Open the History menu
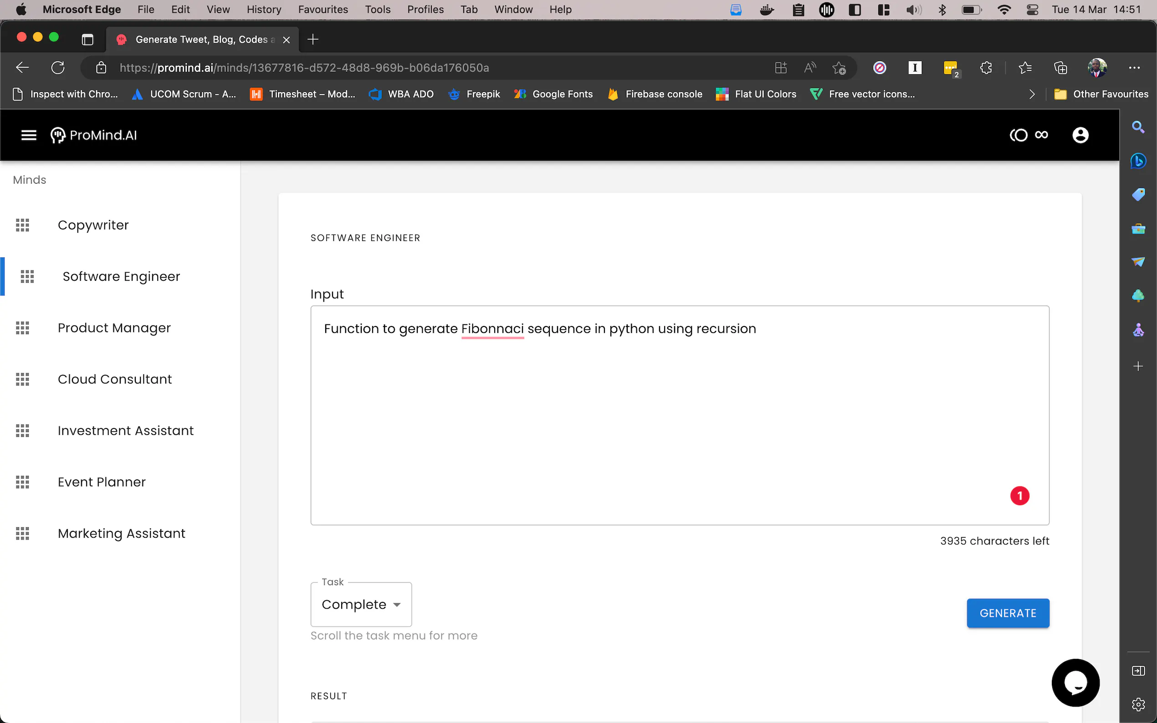1157x723 pixels. pos(264,10)
